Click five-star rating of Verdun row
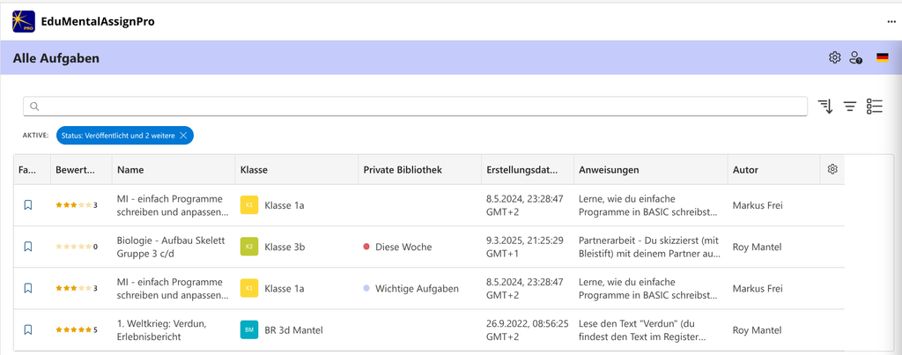This screenshot has height=355, width=902. click(76, 330)
